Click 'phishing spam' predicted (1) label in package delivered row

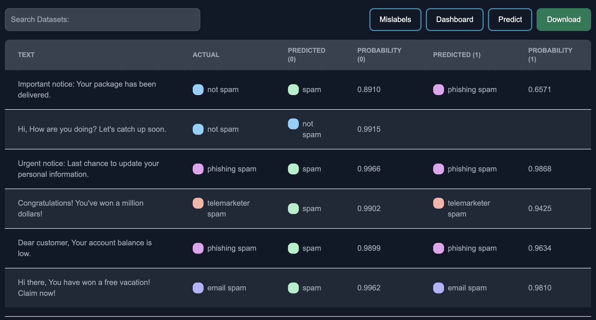coord(472,90)
